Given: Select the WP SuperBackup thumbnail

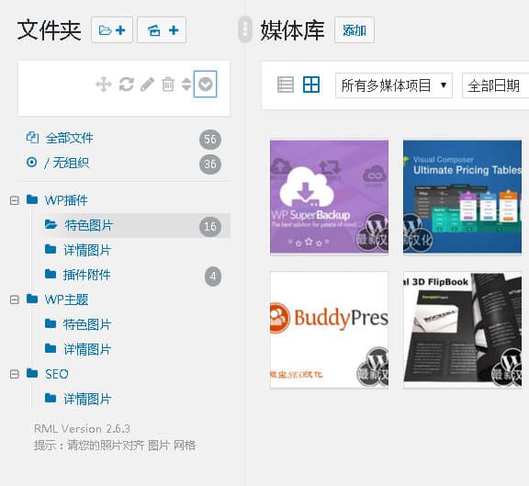Looking at the screenshot, I should [x=330, y=197].
